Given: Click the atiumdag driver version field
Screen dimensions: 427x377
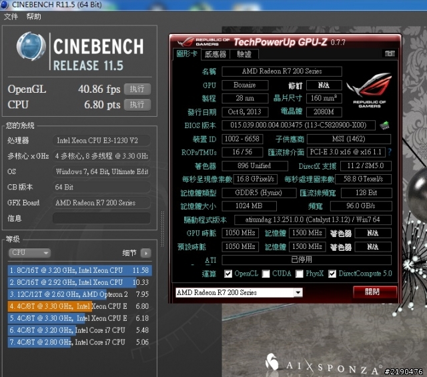Looking at the screenshot, I should pos(313,220).
